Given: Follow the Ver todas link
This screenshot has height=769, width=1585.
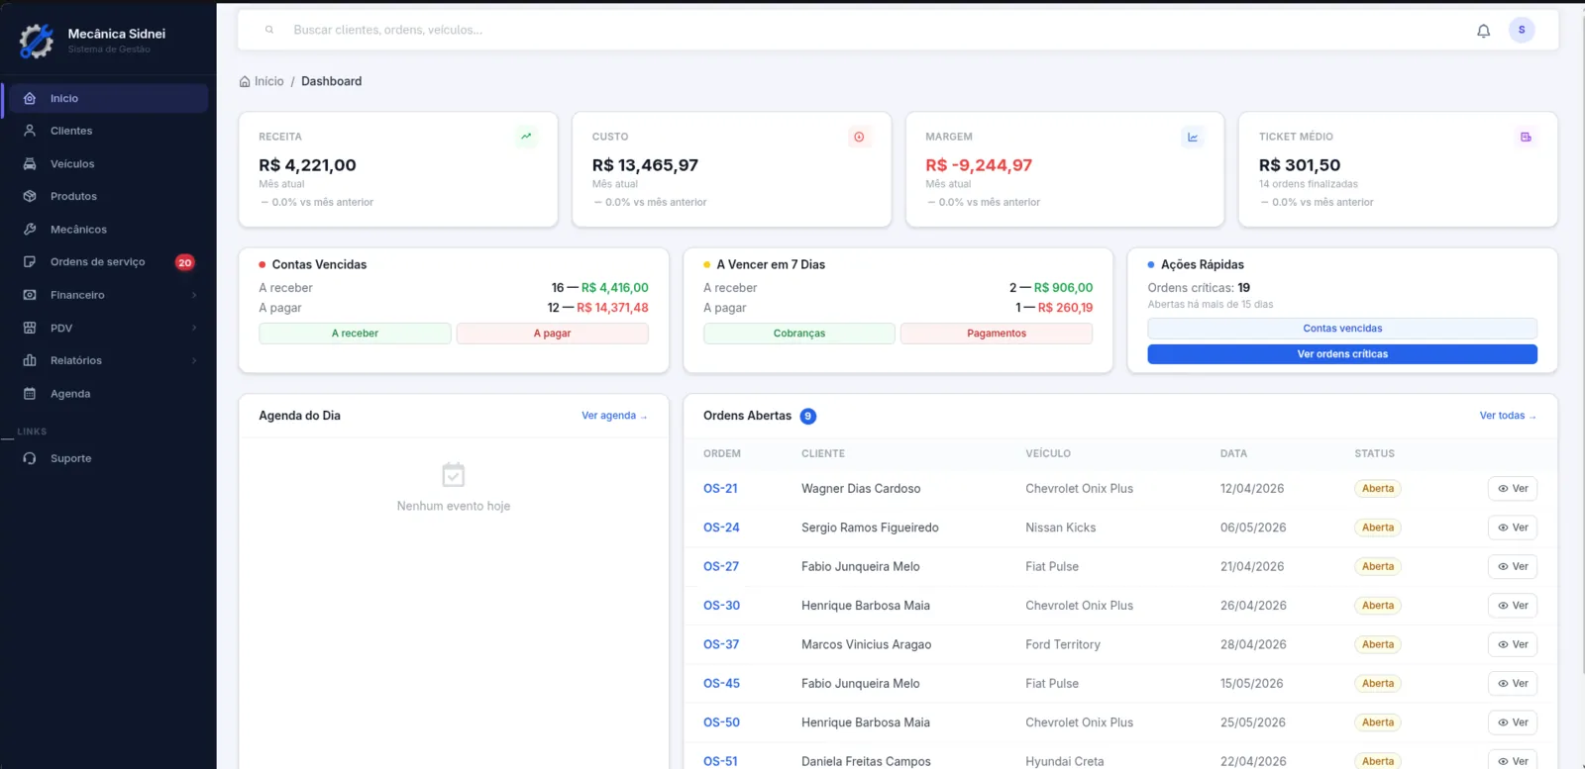Looking at the screenshot, I should 1508,416.
